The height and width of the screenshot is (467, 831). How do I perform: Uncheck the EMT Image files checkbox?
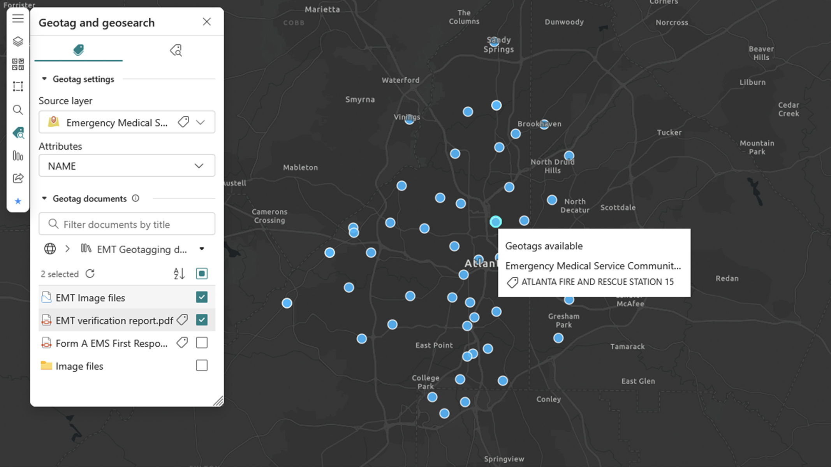[x=202, y=297]
